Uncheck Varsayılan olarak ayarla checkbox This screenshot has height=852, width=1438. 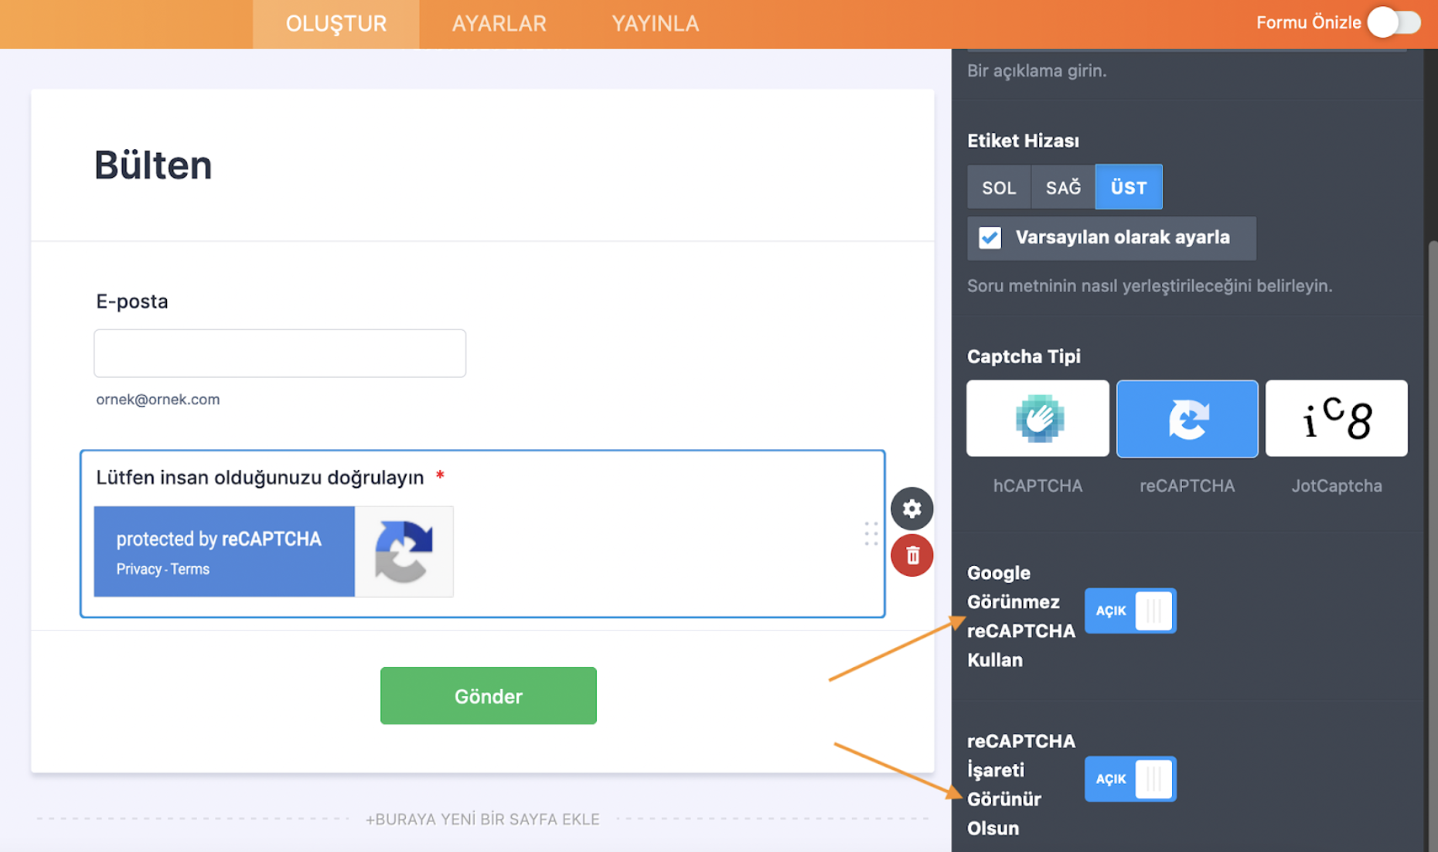990,237
